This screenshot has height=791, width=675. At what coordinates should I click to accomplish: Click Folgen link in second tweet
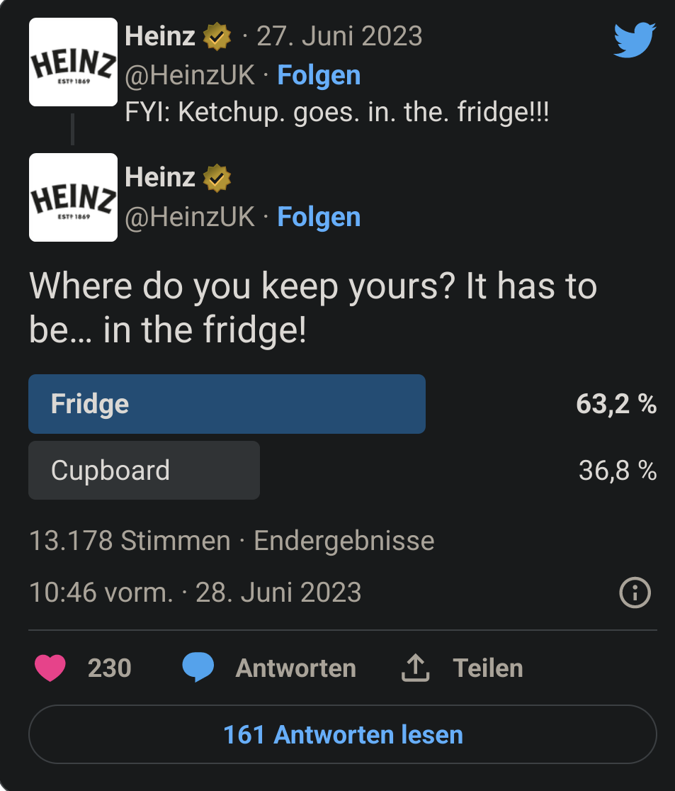(319, 217)
